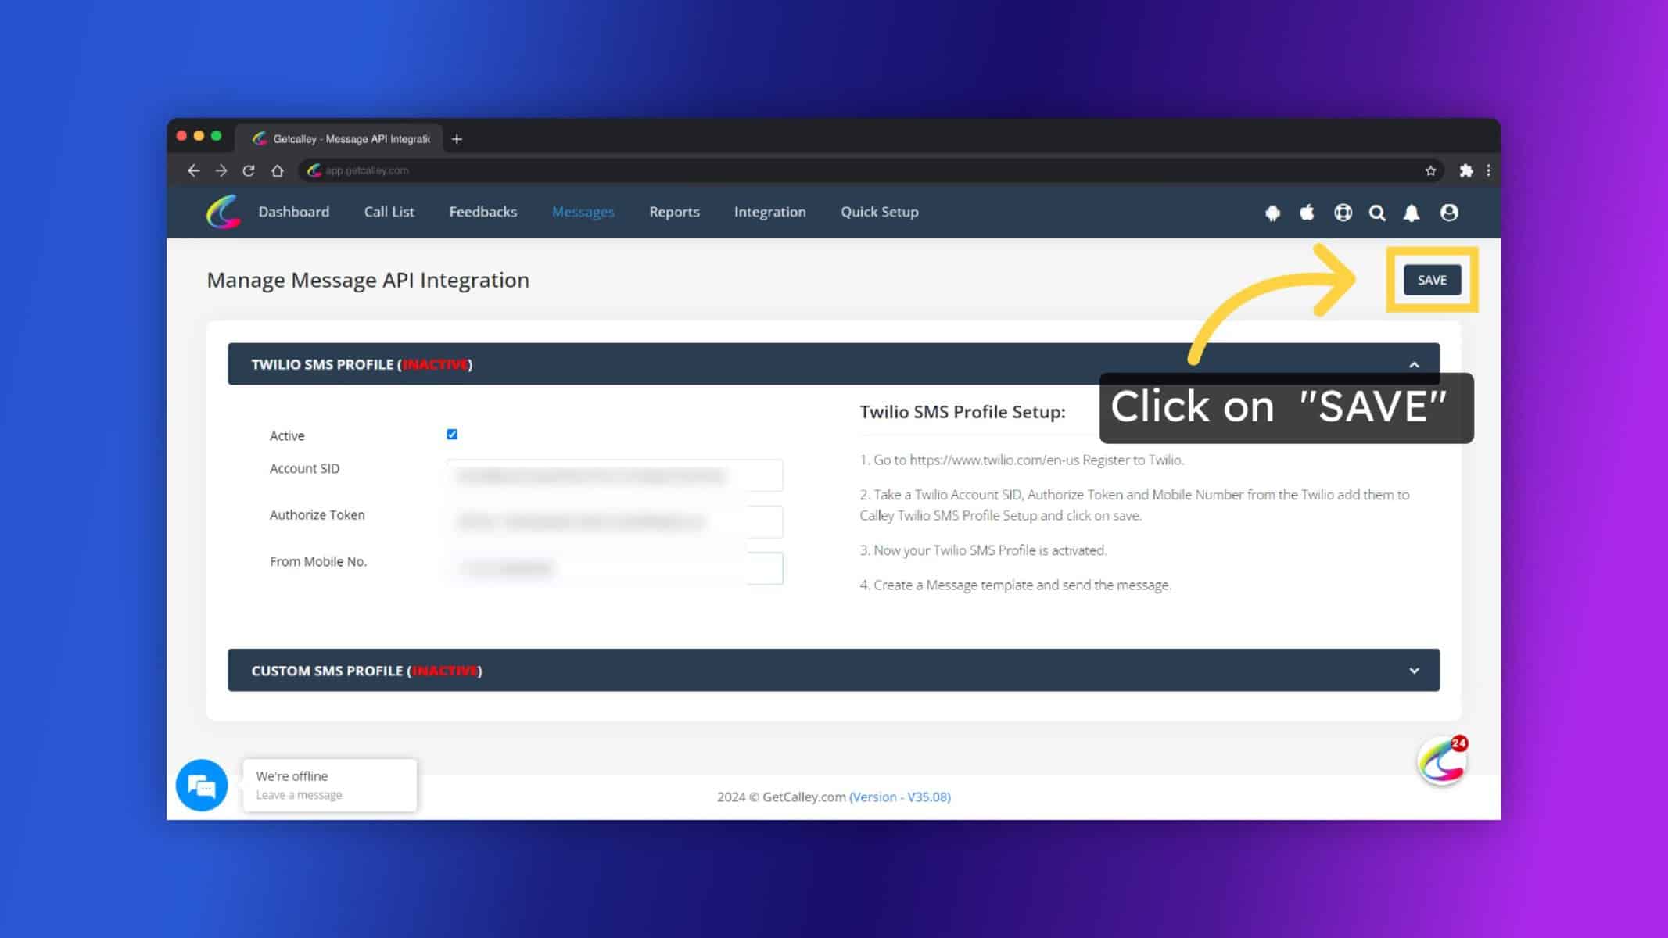Select the Integration menu tab

[x=769, y=212]
